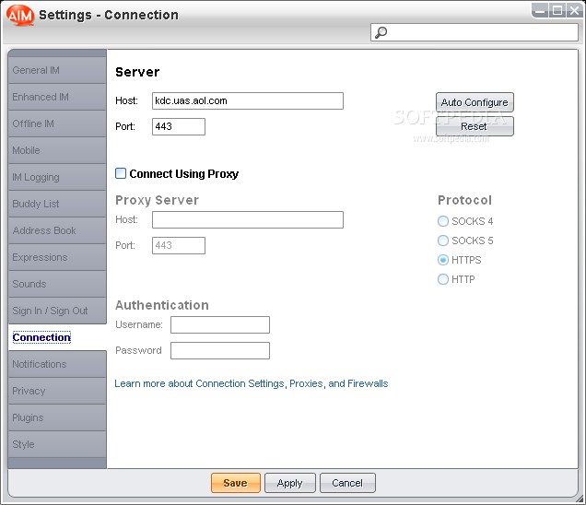Click the Apply button

click(290, 483)
